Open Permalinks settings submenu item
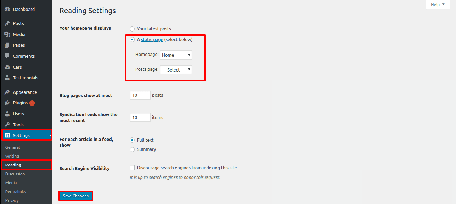The image size is (456, 204). point(16,192)
